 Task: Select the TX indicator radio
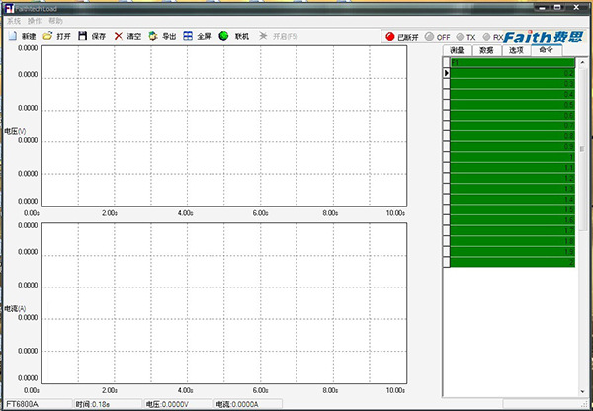click(458, 37)
